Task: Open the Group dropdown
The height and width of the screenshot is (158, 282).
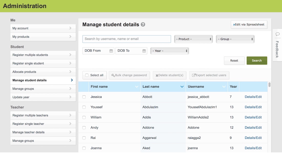Action: (235, 39)
